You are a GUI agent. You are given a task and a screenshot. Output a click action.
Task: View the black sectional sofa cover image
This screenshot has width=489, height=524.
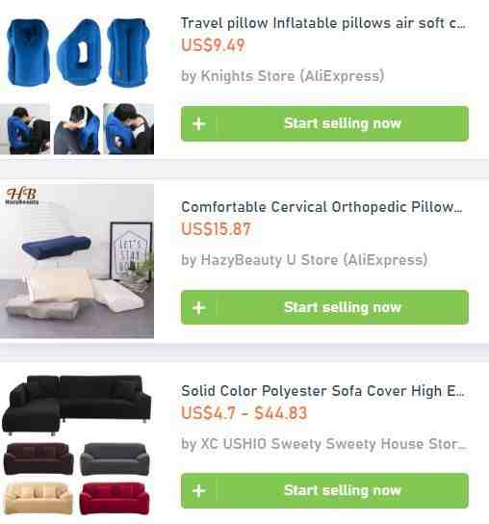pyautogui.click(x=77, y=405)
